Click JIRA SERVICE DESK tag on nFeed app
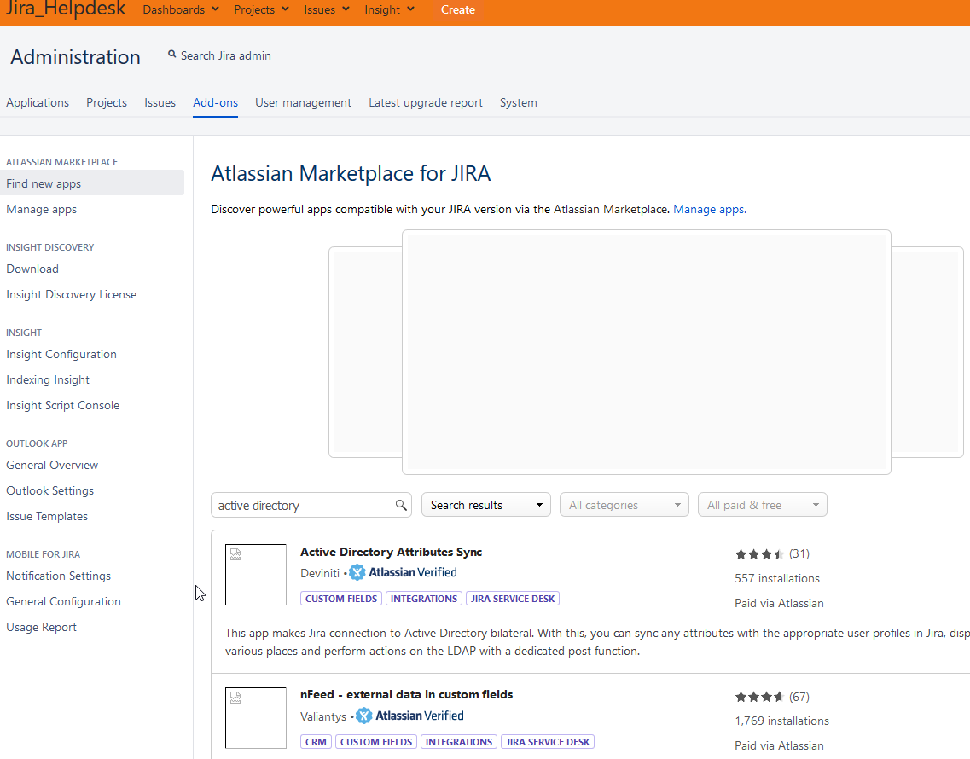The height and width of the screenshot is (759, 970). [548, 742]
